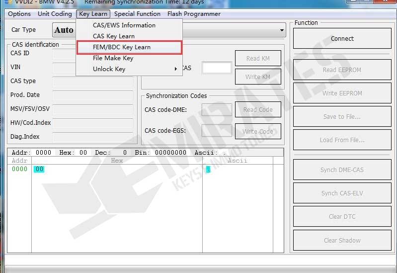Open the Options menu
397x273 pixels.
19,14
